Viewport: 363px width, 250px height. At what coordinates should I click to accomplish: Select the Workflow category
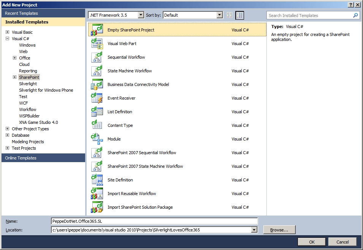27,109
